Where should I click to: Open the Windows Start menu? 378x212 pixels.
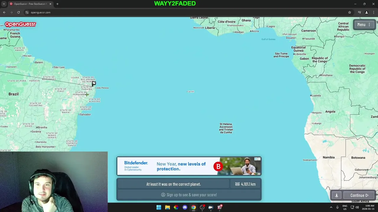[x=159, y=207]
